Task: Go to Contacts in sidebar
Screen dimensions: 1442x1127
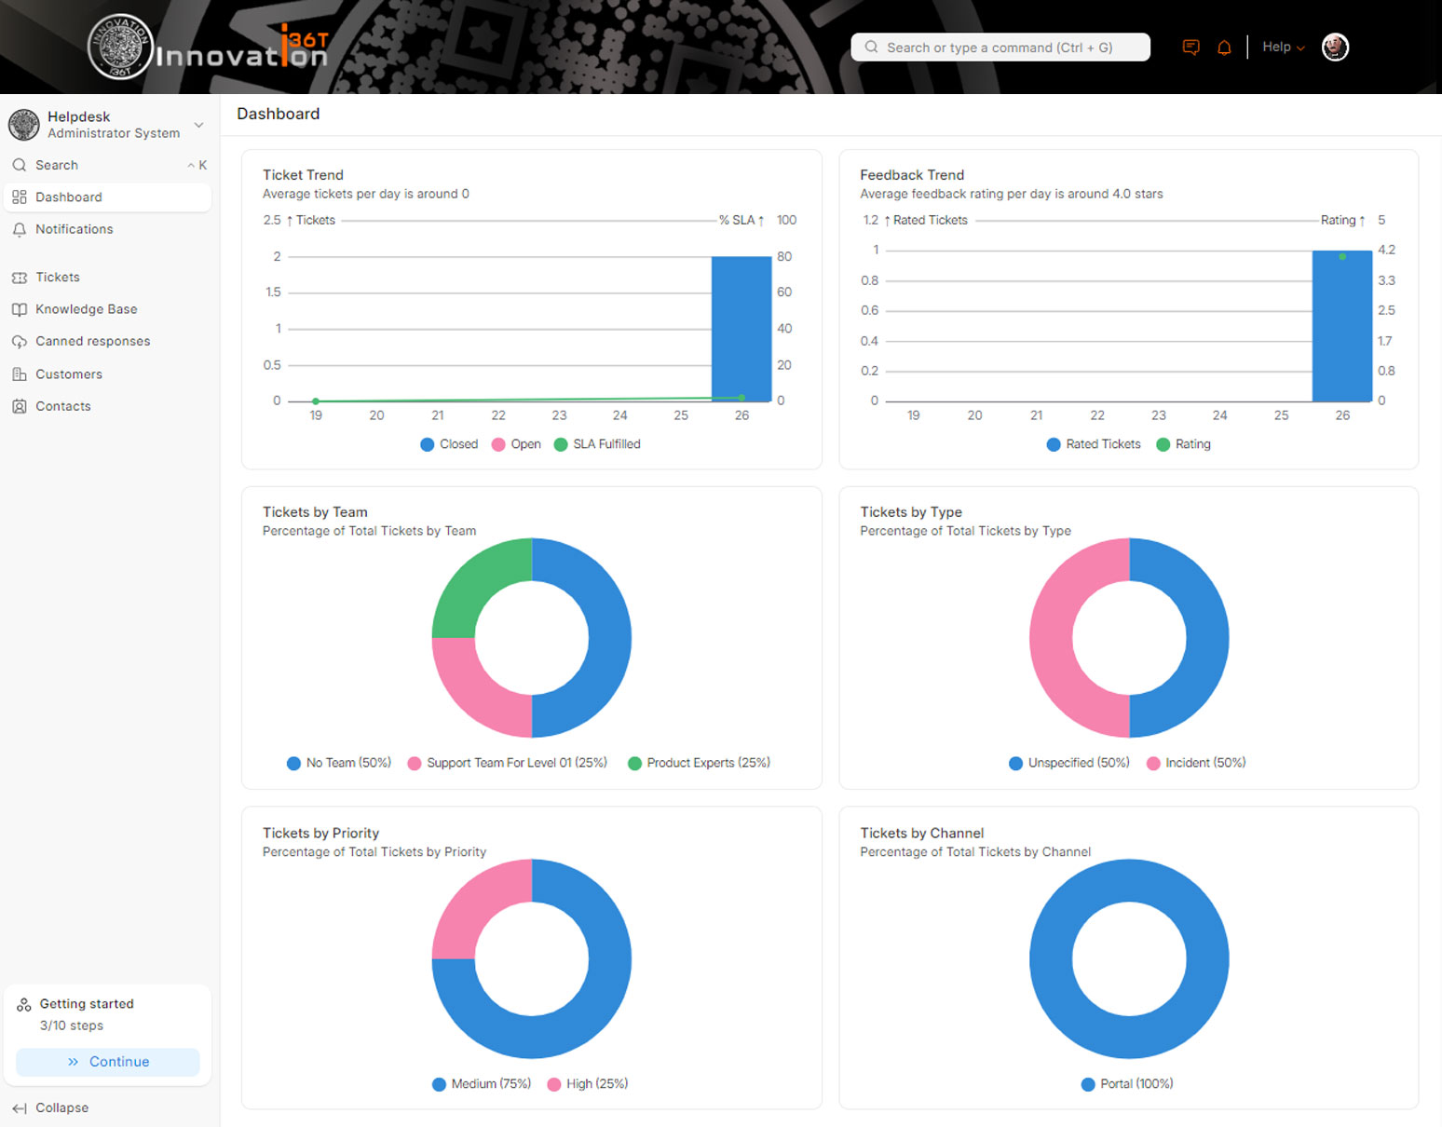Action: pos(62,406)
